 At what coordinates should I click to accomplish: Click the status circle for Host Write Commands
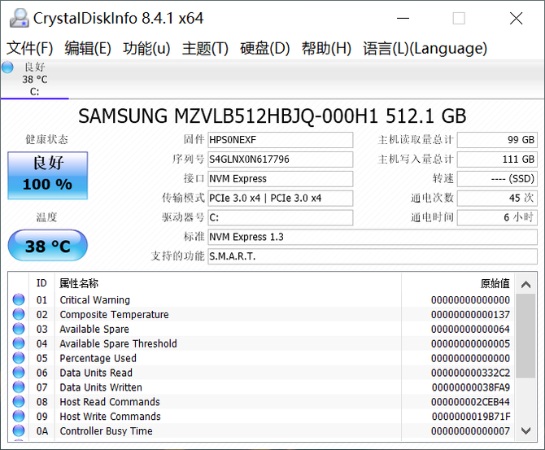(19, 417)
